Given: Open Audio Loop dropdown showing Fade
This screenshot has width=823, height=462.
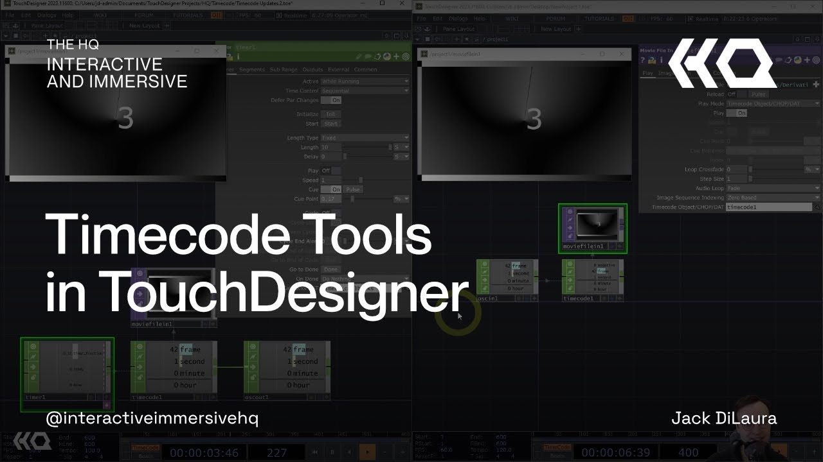Looking at the screenshot, I should coord(773,188).
